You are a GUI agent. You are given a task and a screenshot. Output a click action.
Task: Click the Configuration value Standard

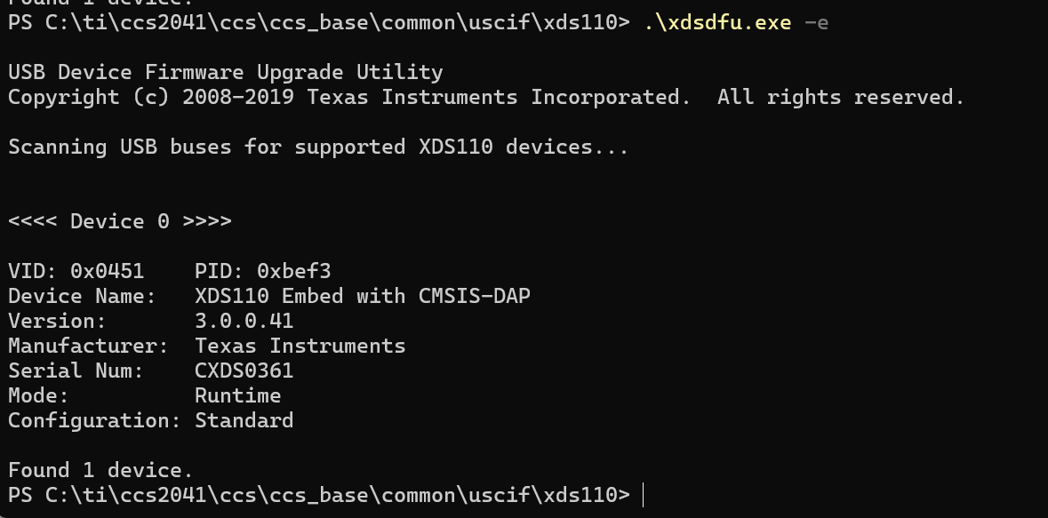coord(244,420)
